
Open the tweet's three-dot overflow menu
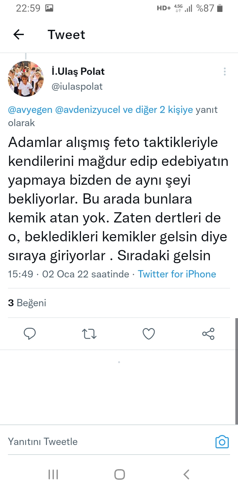pos(224,72)
